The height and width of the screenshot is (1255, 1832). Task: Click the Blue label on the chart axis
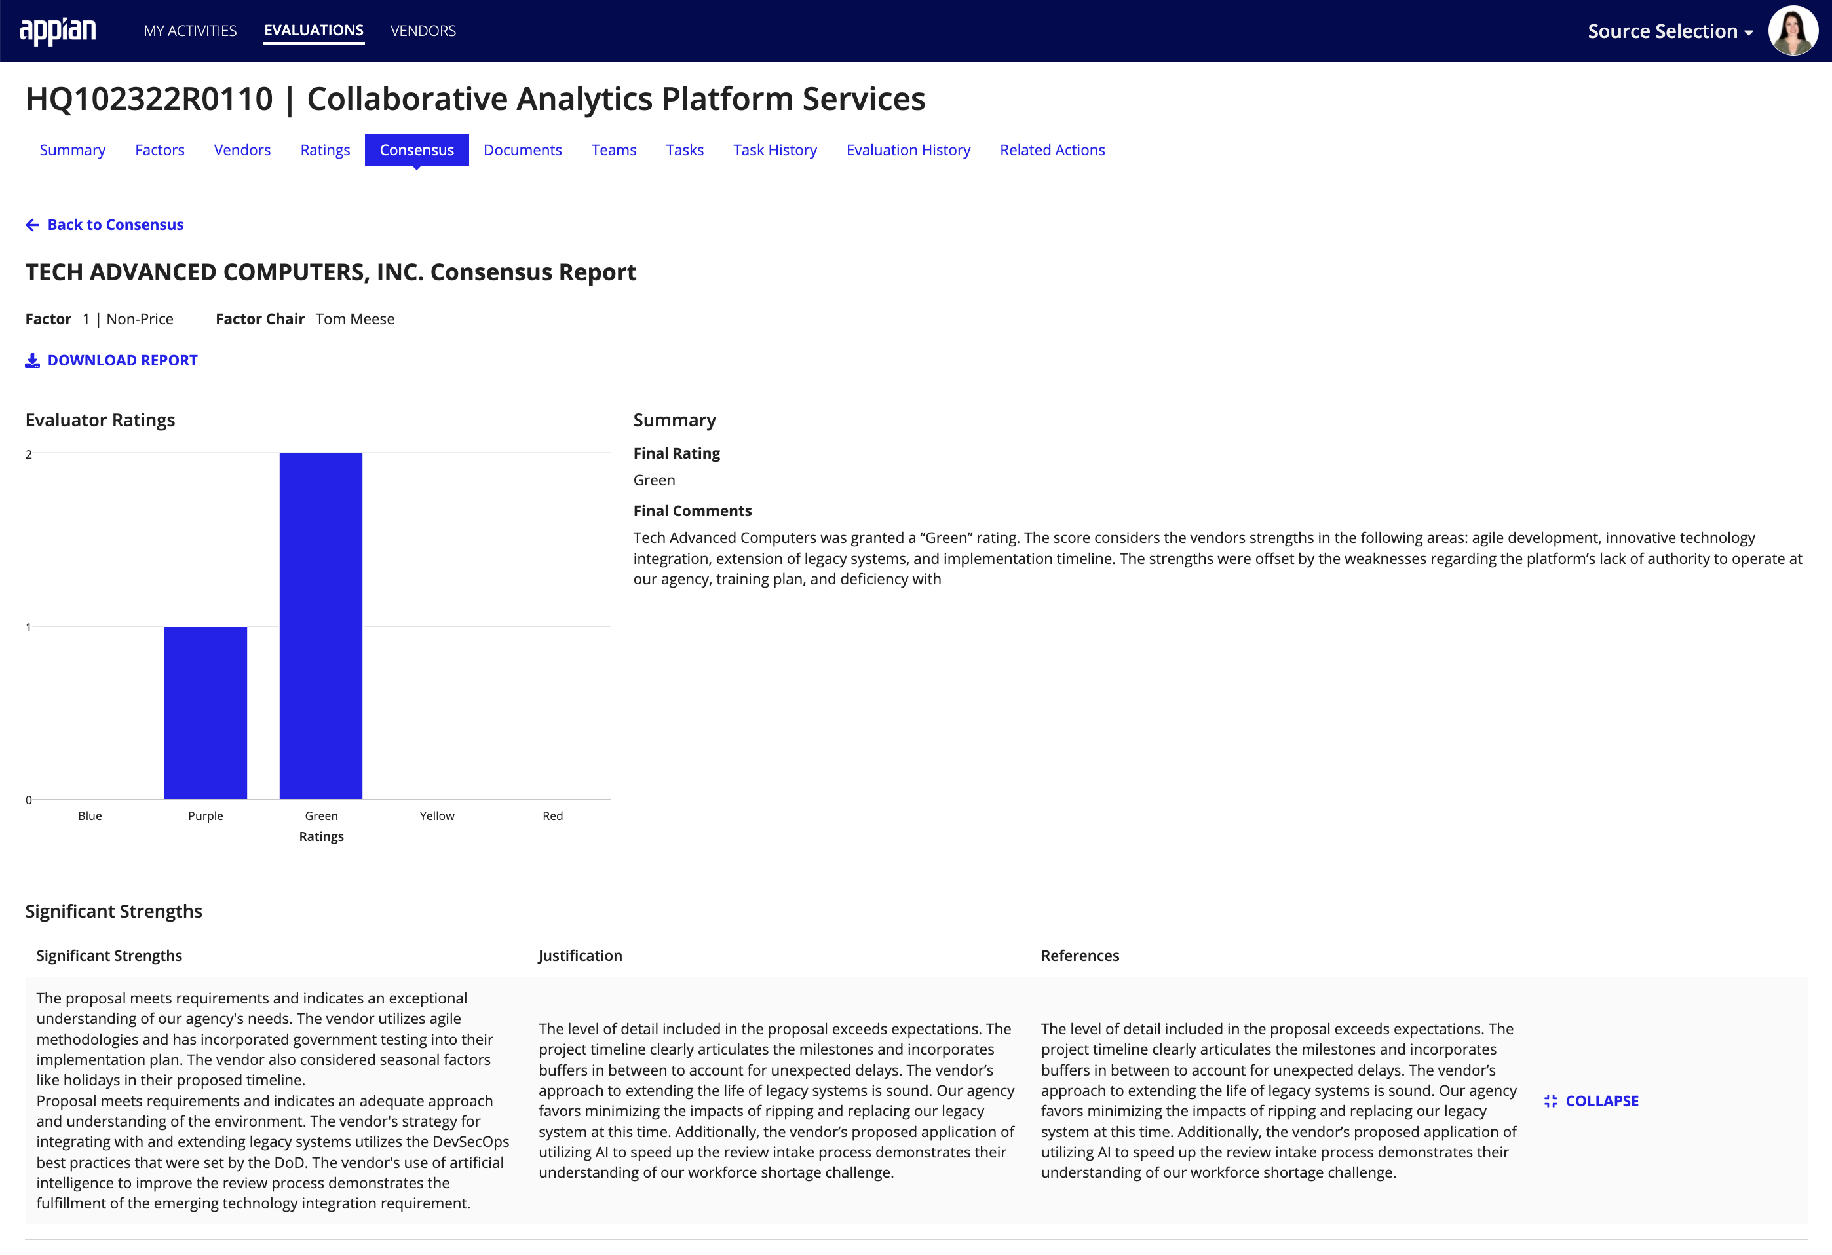point(90,816)
